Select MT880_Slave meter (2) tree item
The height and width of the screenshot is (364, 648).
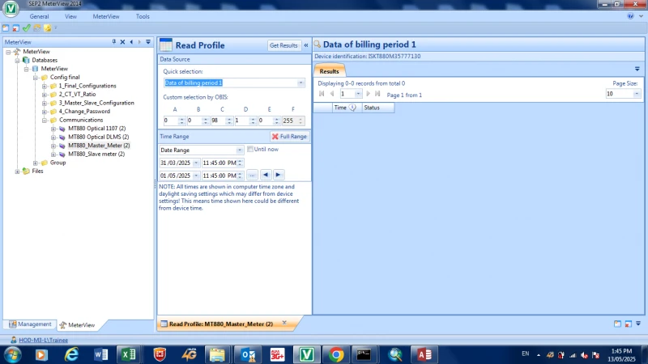[96, 154]
